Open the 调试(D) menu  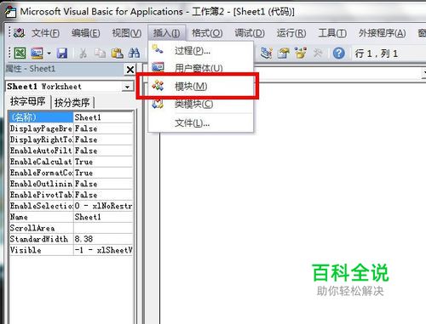(x=250, y=33)
